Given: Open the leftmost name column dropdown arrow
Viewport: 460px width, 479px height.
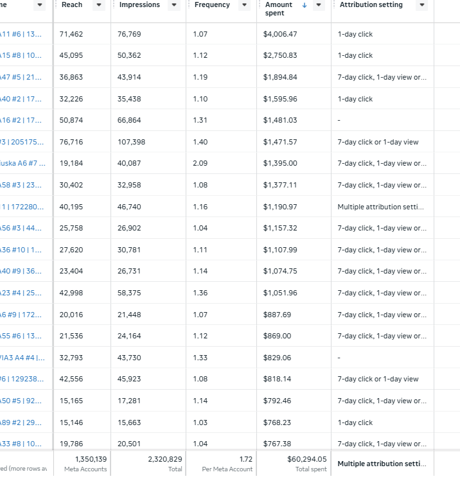Looking at the screenshot, I should pyautogui.click(x=39, y=5).
